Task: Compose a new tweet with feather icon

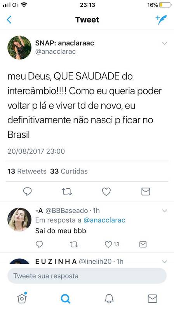Action: tap(161, 19)
